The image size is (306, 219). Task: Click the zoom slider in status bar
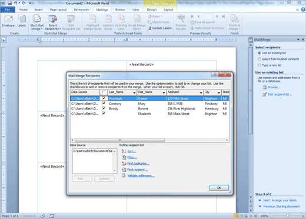[x=287, y=216]
